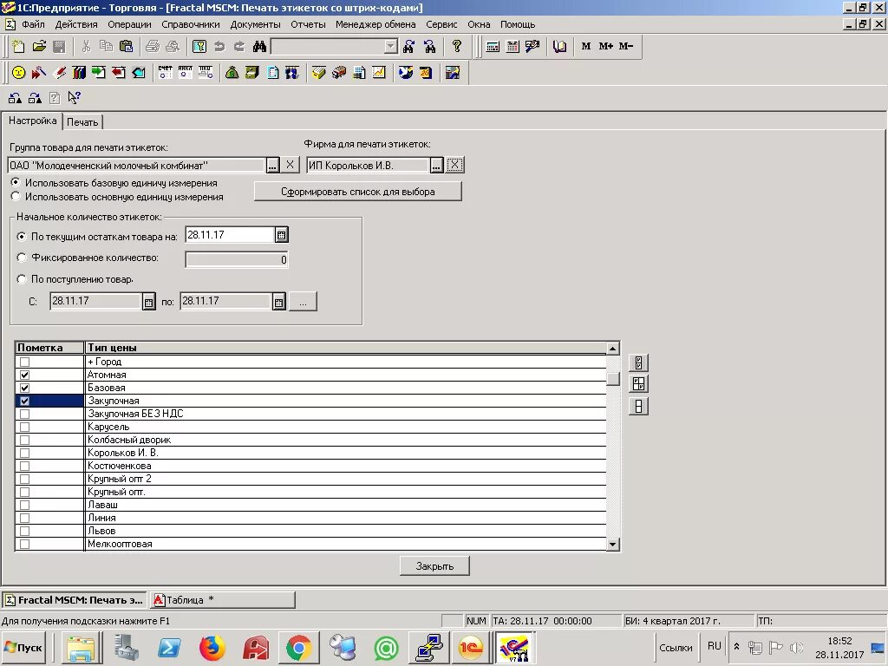The height and width of the screenshot is (666, 888).
Task: Click the chart graph report icon
Action: coord(379,73)
